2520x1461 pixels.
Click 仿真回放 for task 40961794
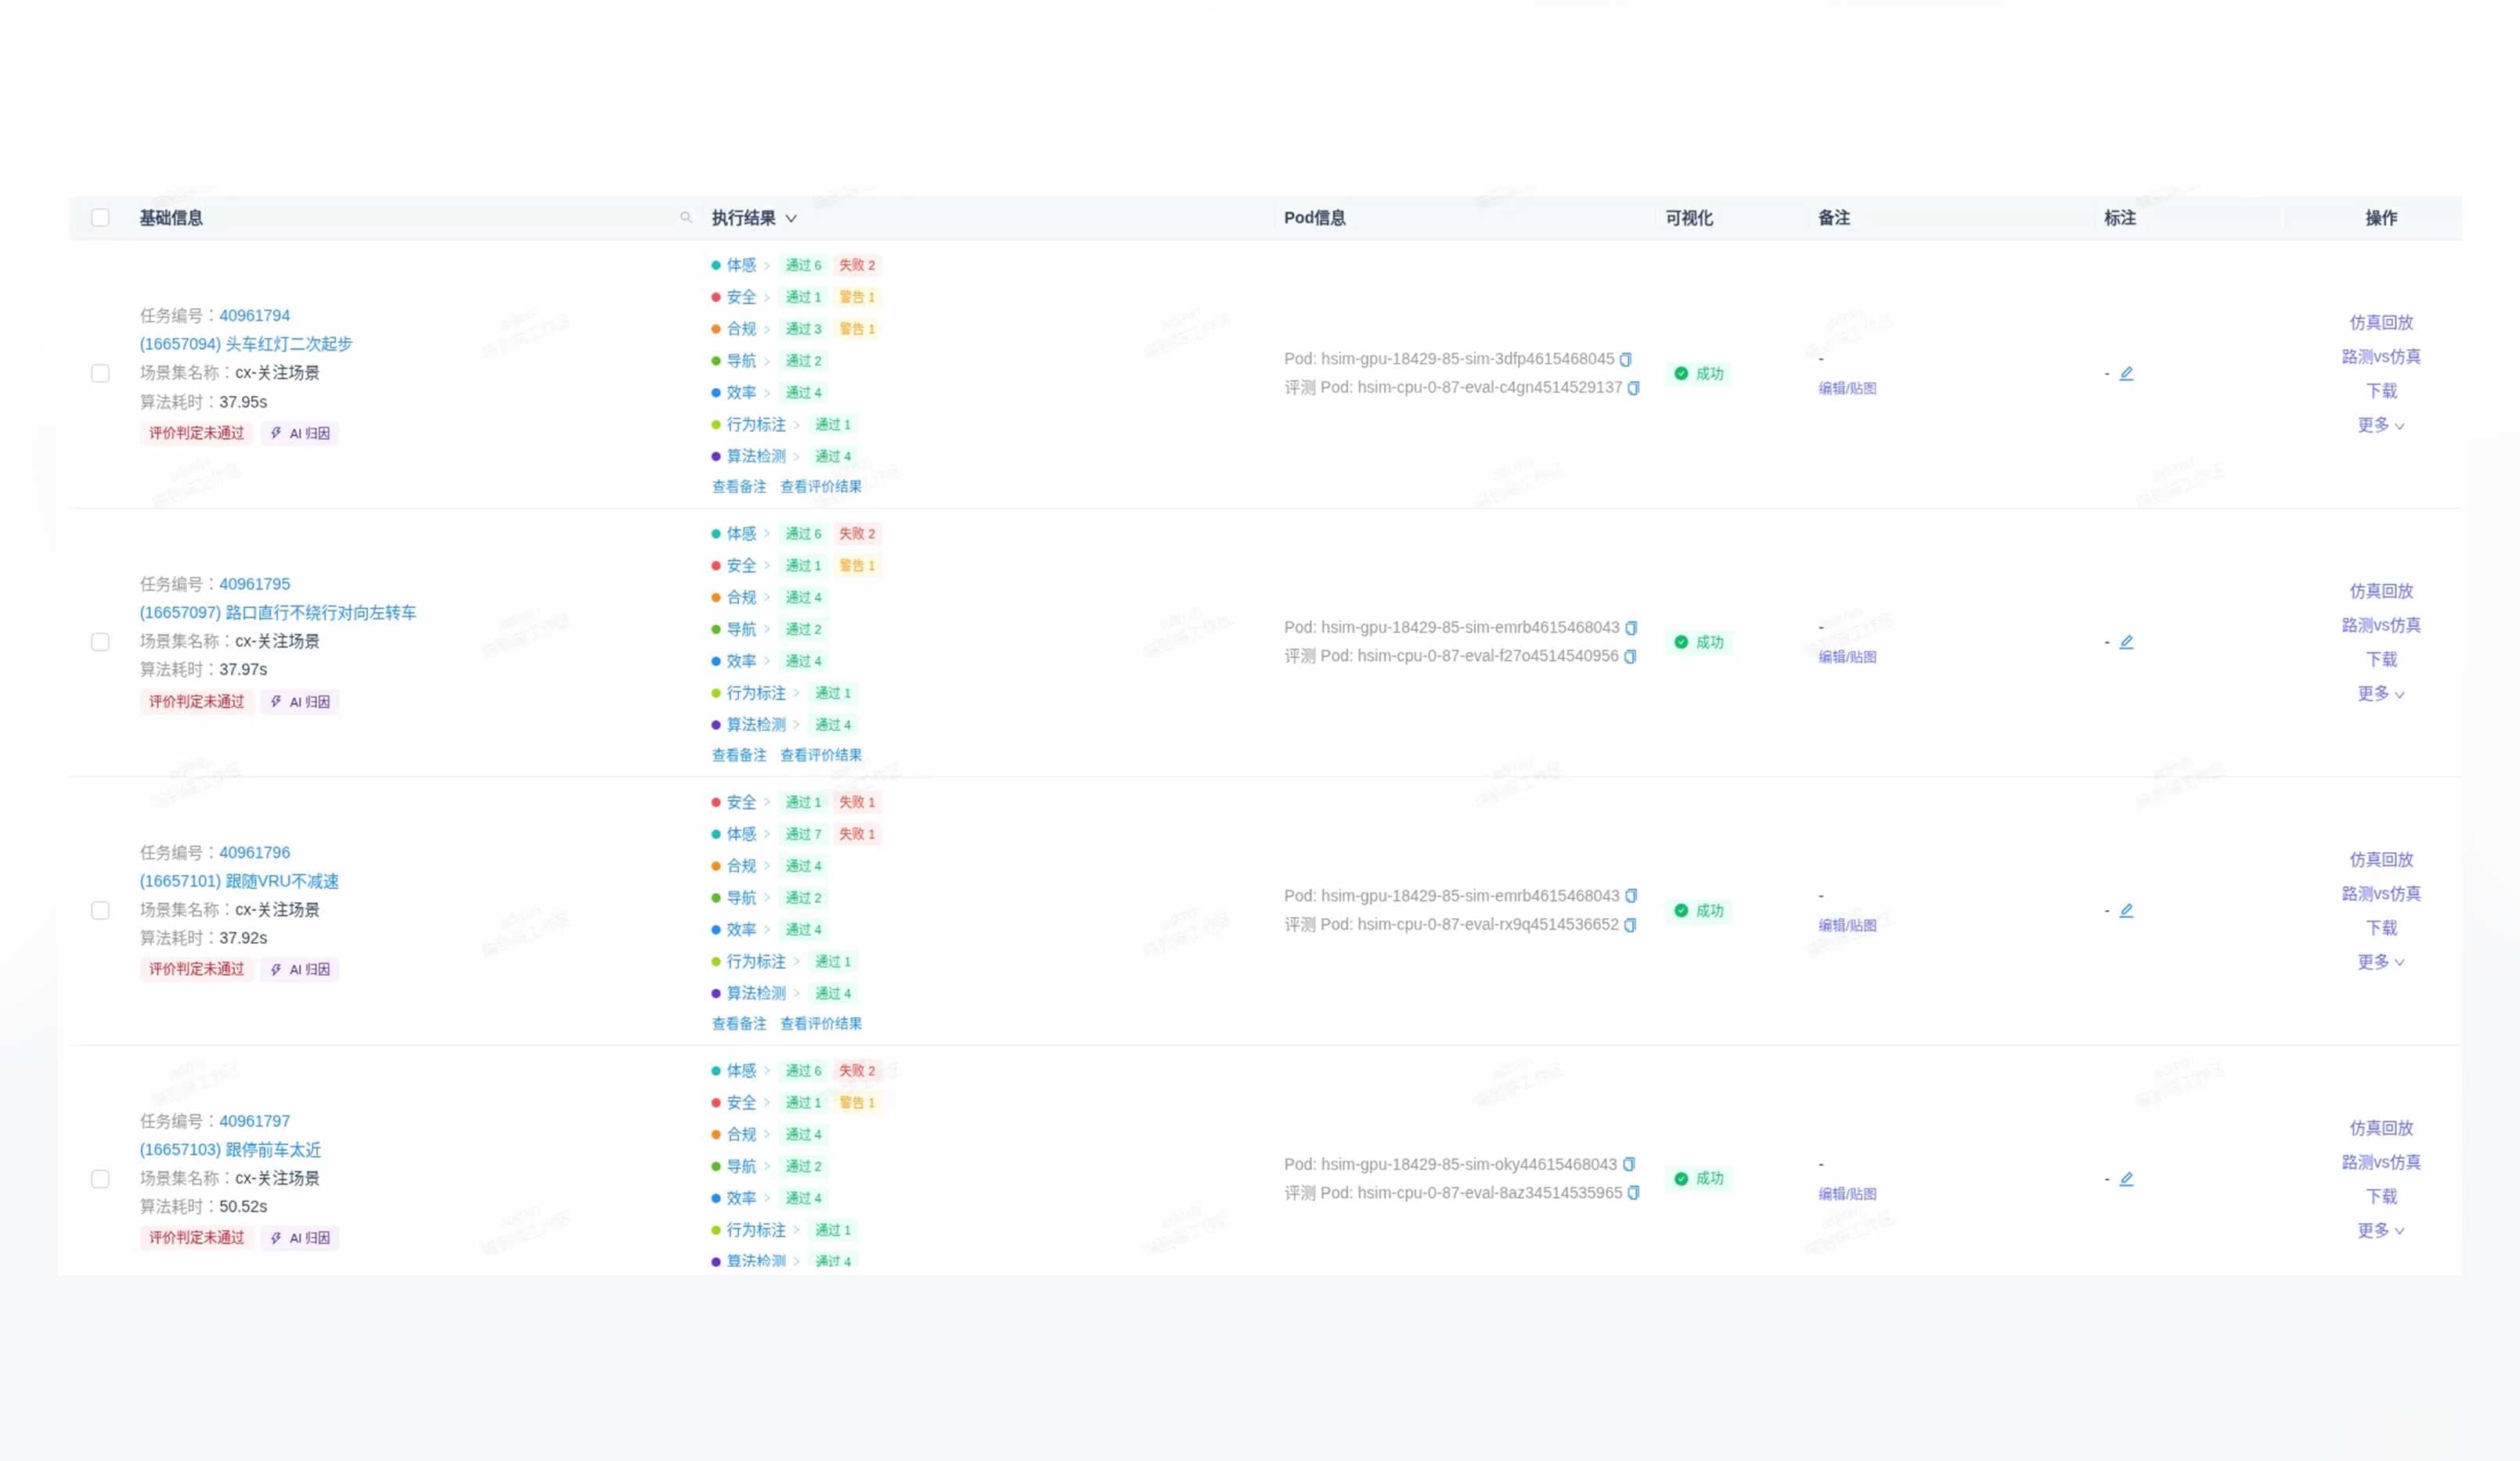point(2381,322)
